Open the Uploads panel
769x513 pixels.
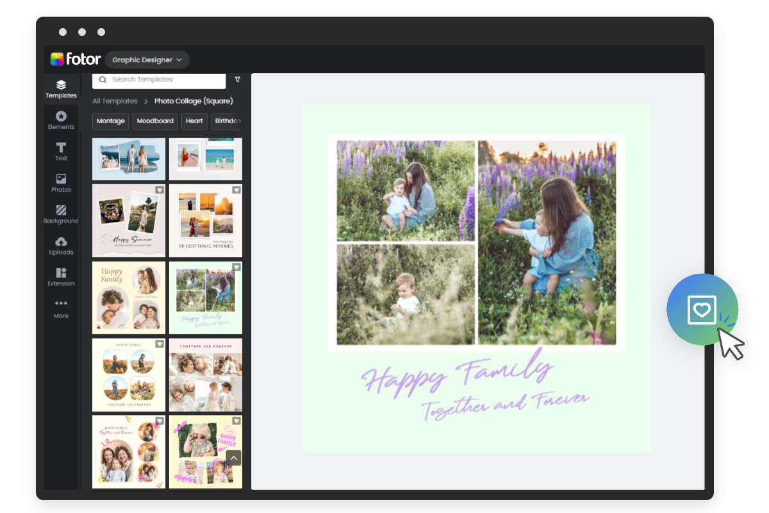tap(61, 246)
